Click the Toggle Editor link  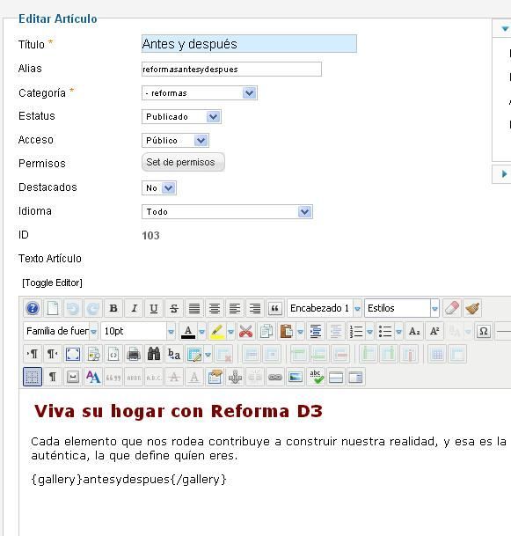click(x=52, y=283)
